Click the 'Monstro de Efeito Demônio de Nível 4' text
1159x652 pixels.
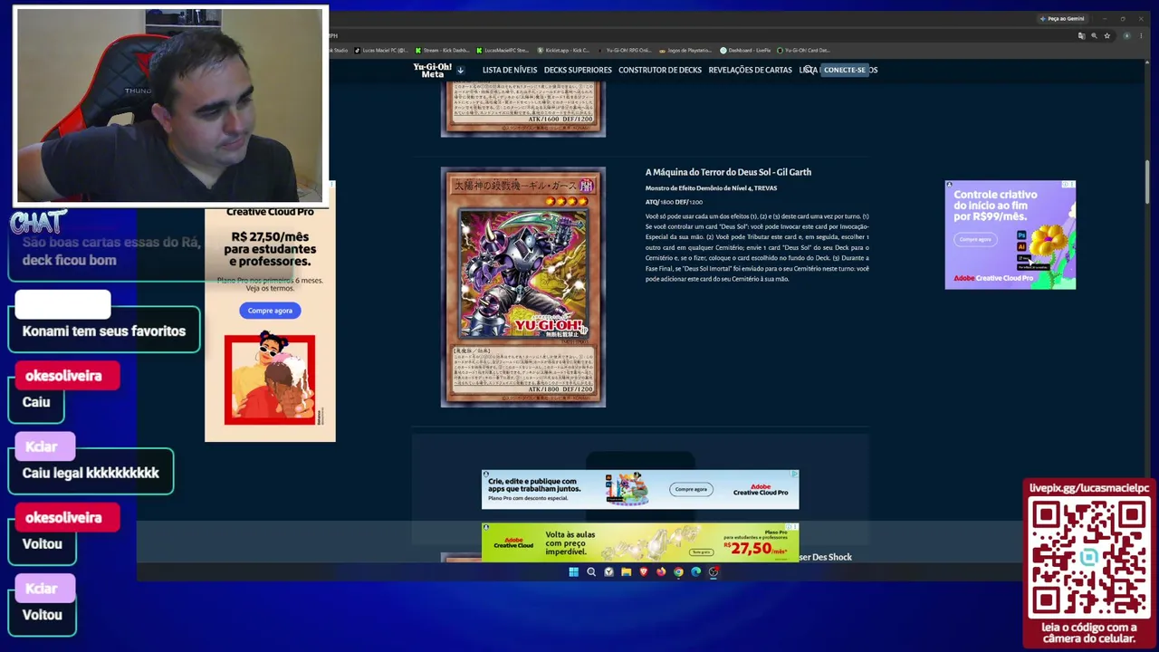tap(711, 188)
